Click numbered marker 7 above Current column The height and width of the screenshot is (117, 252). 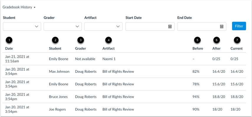tap(237, 40)
